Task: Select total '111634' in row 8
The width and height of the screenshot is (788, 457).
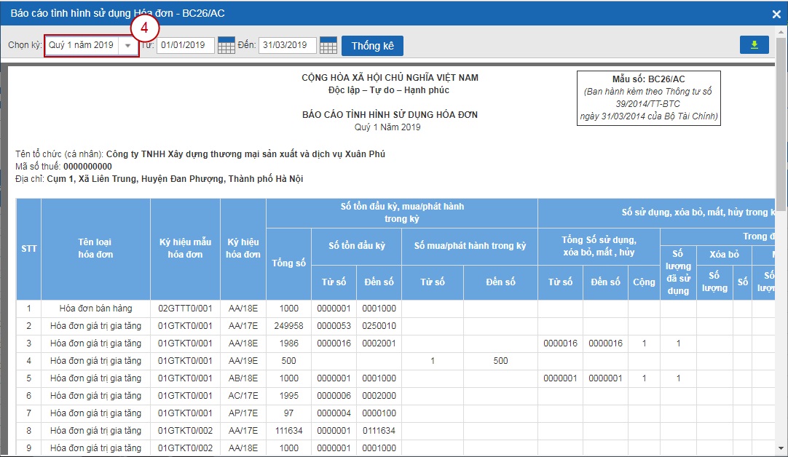Action: tap(288, 431)
